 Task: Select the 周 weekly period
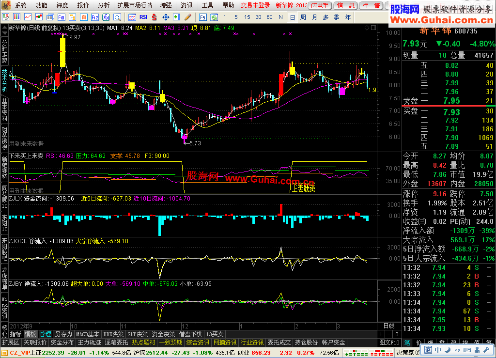coord(303,17)
